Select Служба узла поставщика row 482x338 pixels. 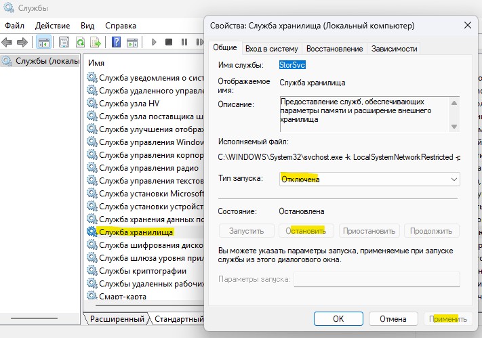point(145,117)
